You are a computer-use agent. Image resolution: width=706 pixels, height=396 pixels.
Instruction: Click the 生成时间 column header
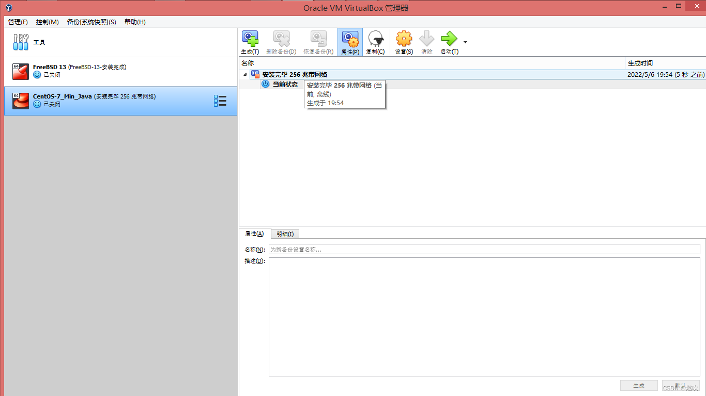click(x=666, y=63)
